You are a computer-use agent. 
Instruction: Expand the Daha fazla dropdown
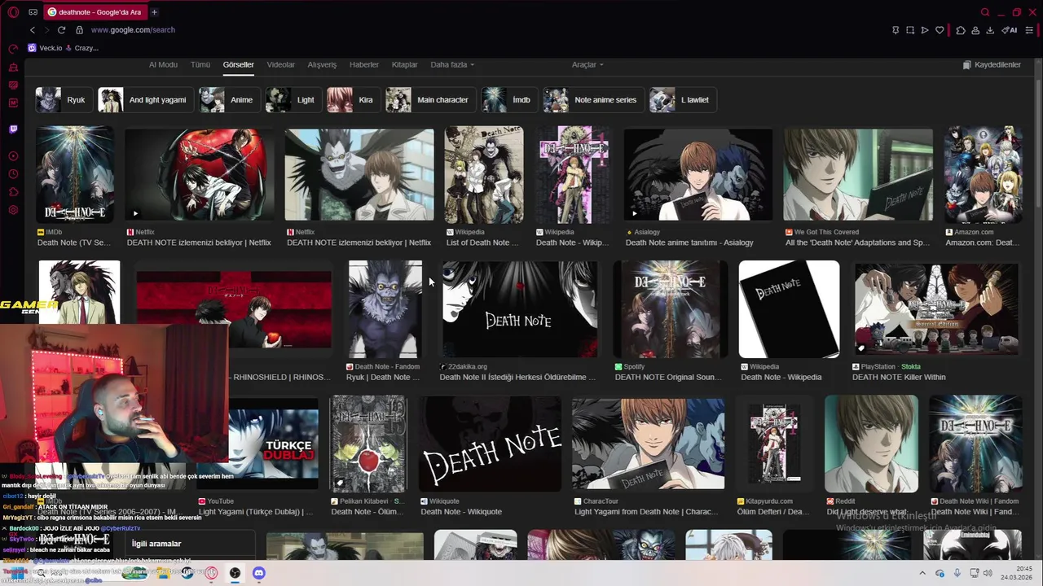coord(452,64)
